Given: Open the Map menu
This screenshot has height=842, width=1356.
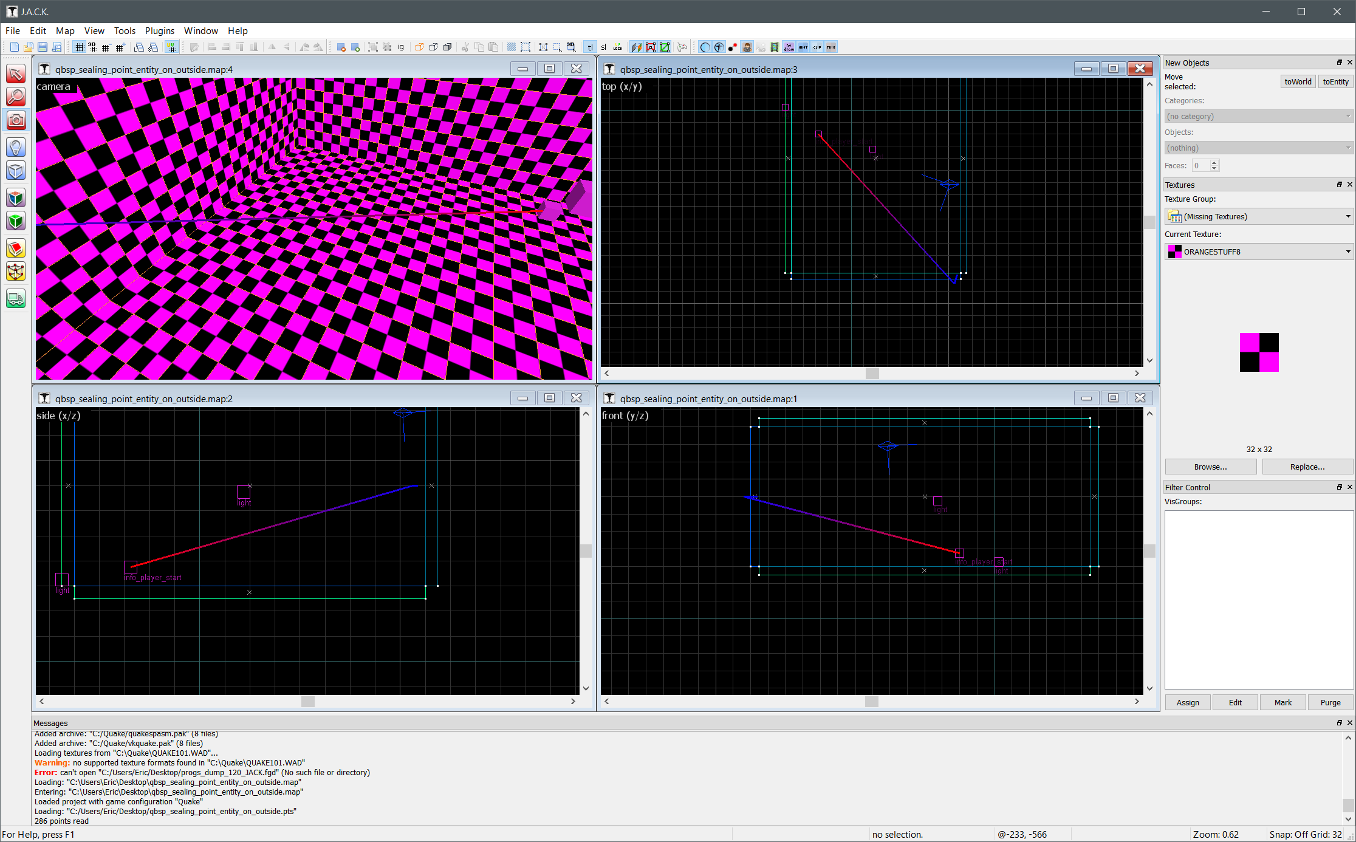Looking at the screenshot, I should (65, 30).
